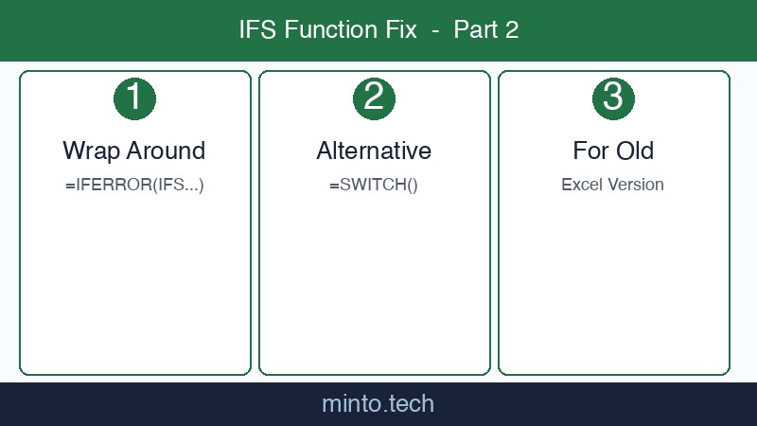Click the =IFERROR(IFS...) formula text
This screenshot has height=426, width=757.
pyautogui.click(x=134, y=185)
